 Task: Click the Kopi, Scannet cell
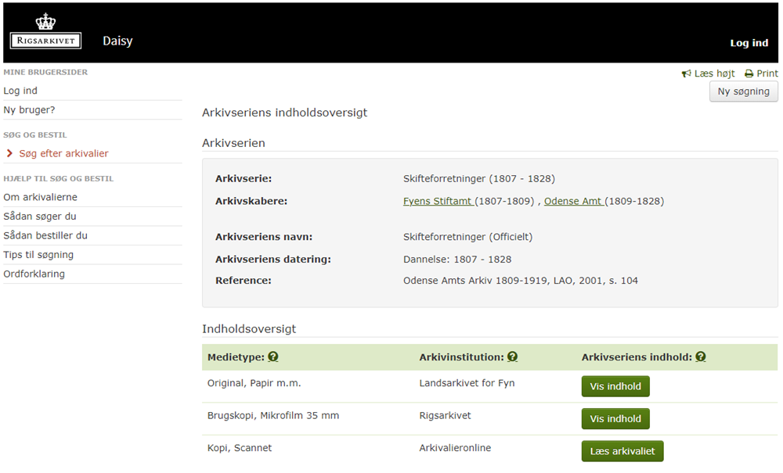coord(239,448)
